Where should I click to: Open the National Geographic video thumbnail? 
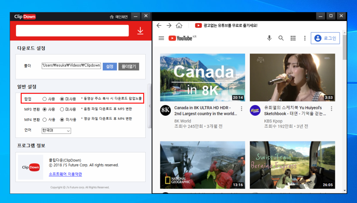(x=203, y=165)
